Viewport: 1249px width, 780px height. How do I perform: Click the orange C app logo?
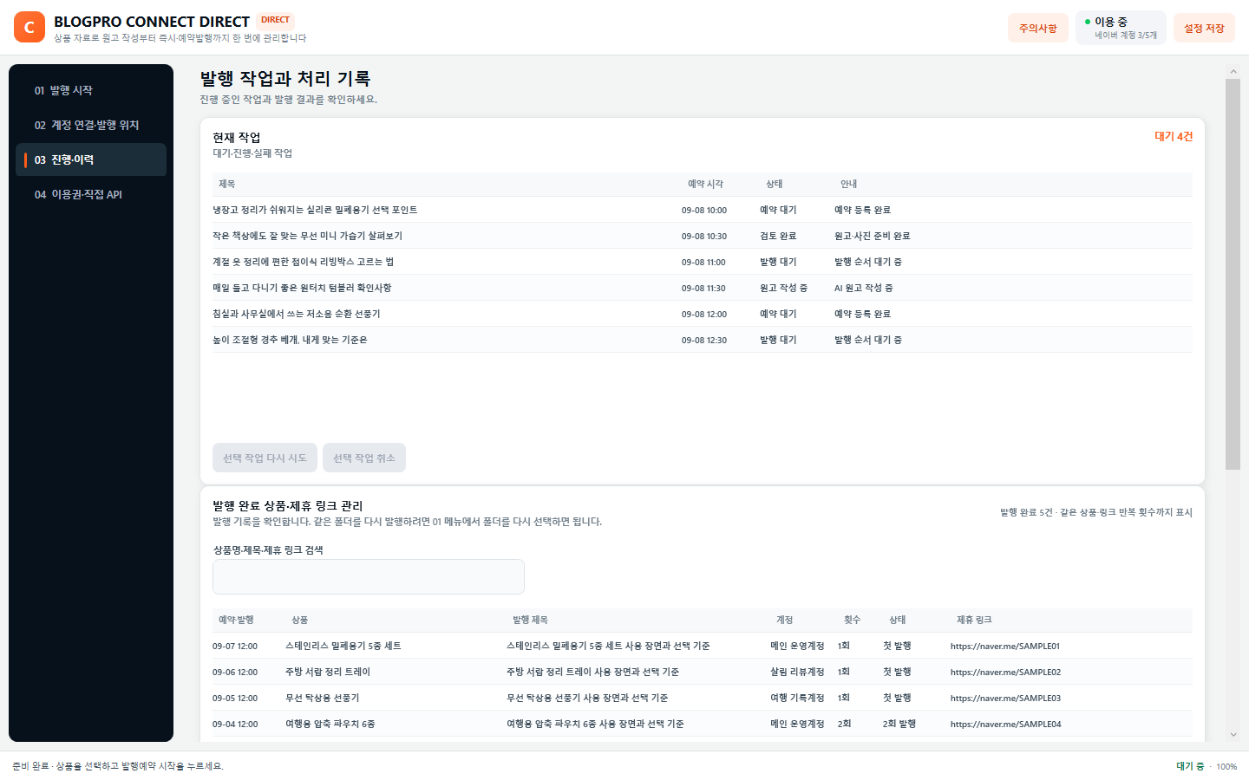click(x=29, y=28)
